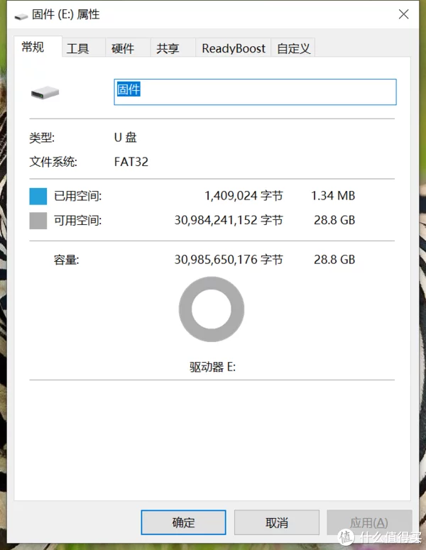
Task: Click the 应用(A) button
Action: 369,522
